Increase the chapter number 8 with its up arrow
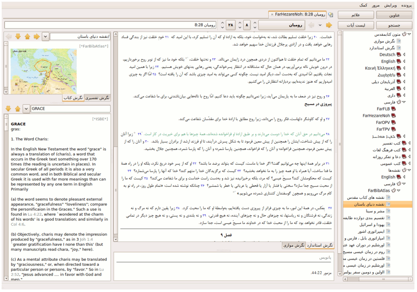The width and height of the screenshot is (417, 292). point(240,23)
